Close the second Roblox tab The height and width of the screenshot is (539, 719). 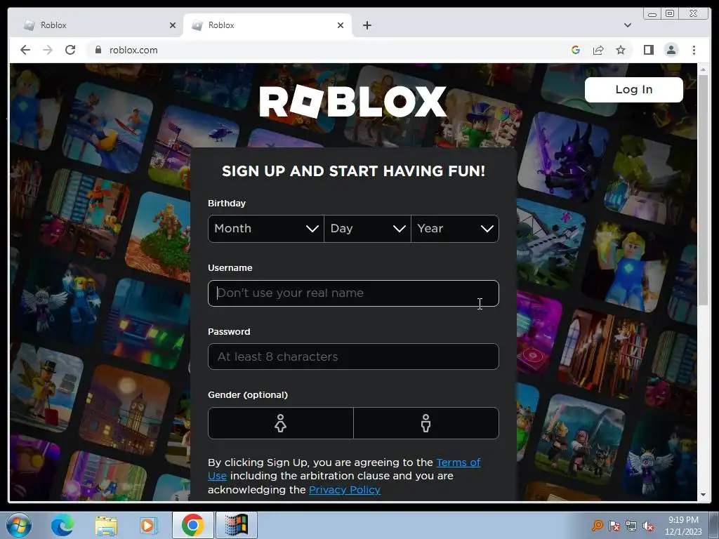(341, 25)
